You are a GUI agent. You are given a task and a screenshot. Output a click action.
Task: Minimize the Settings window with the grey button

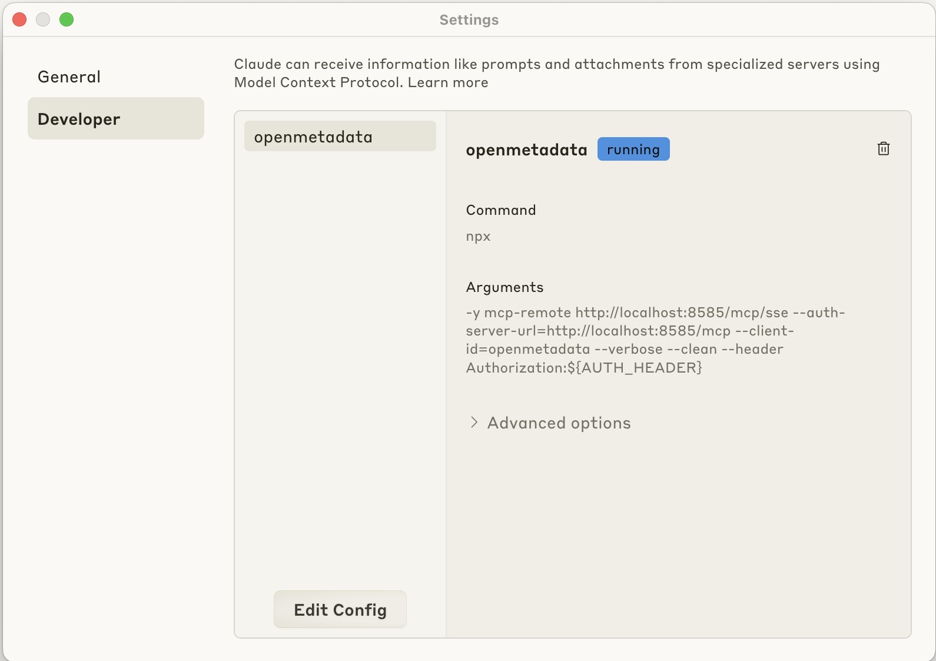[43, 19]
